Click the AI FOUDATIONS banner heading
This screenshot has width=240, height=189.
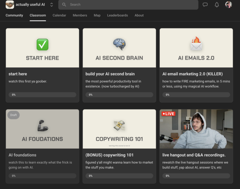click(42, 139)
